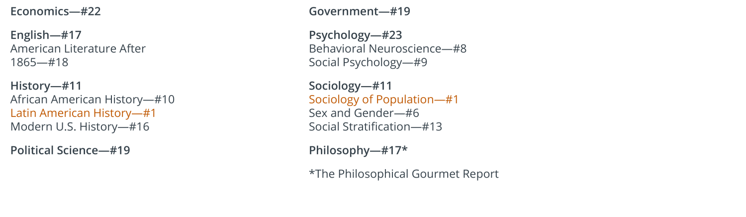The width and height of the screenshot is (746, 217).
Task: Select the Political Science—#19 heading
Action: pyautogui.click(x=70, y=150)
